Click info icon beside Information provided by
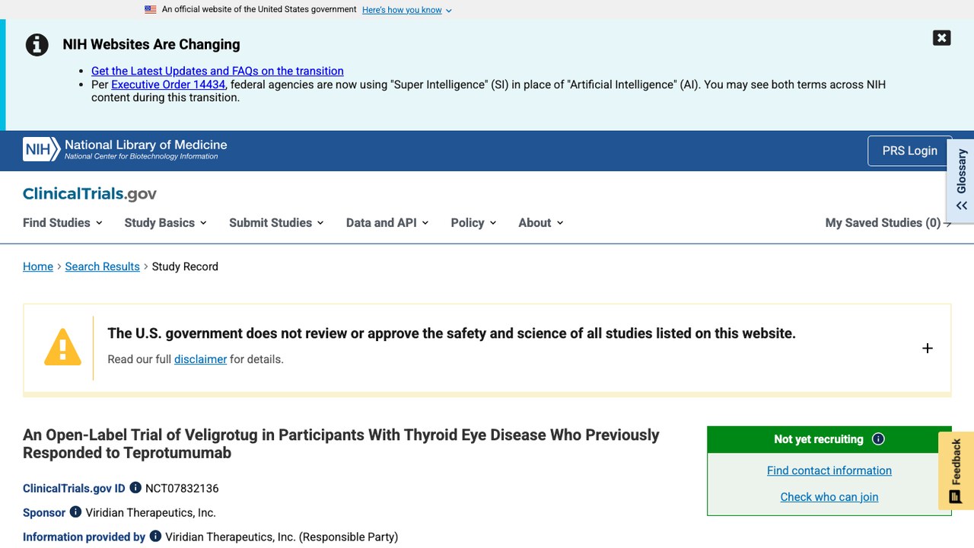974x548 pixels. [x=155, y=537]
